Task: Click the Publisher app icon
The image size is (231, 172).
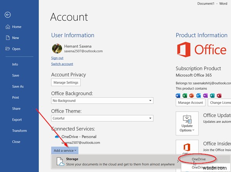Action: (212, 96)
